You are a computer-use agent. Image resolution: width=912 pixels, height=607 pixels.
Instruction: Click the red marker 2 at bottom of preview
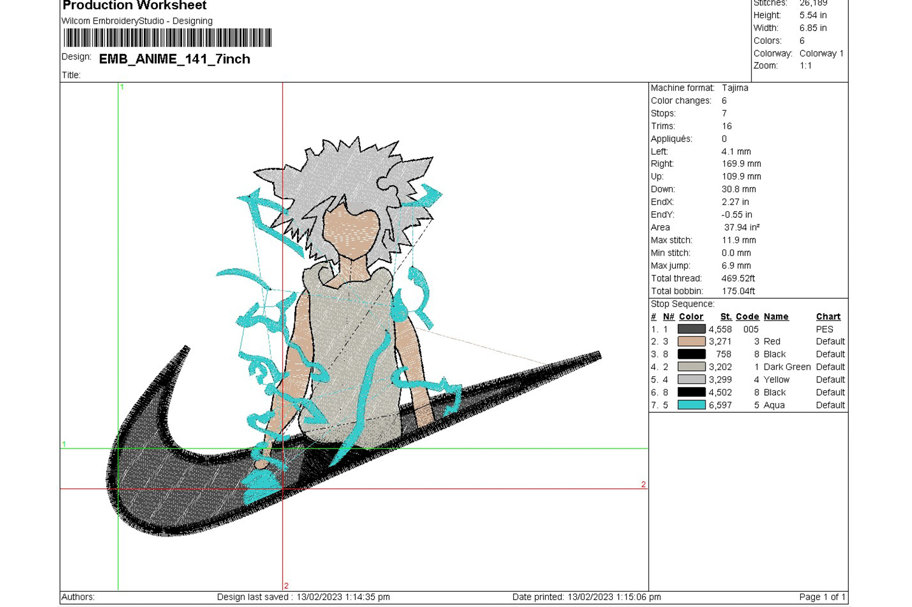286,586
